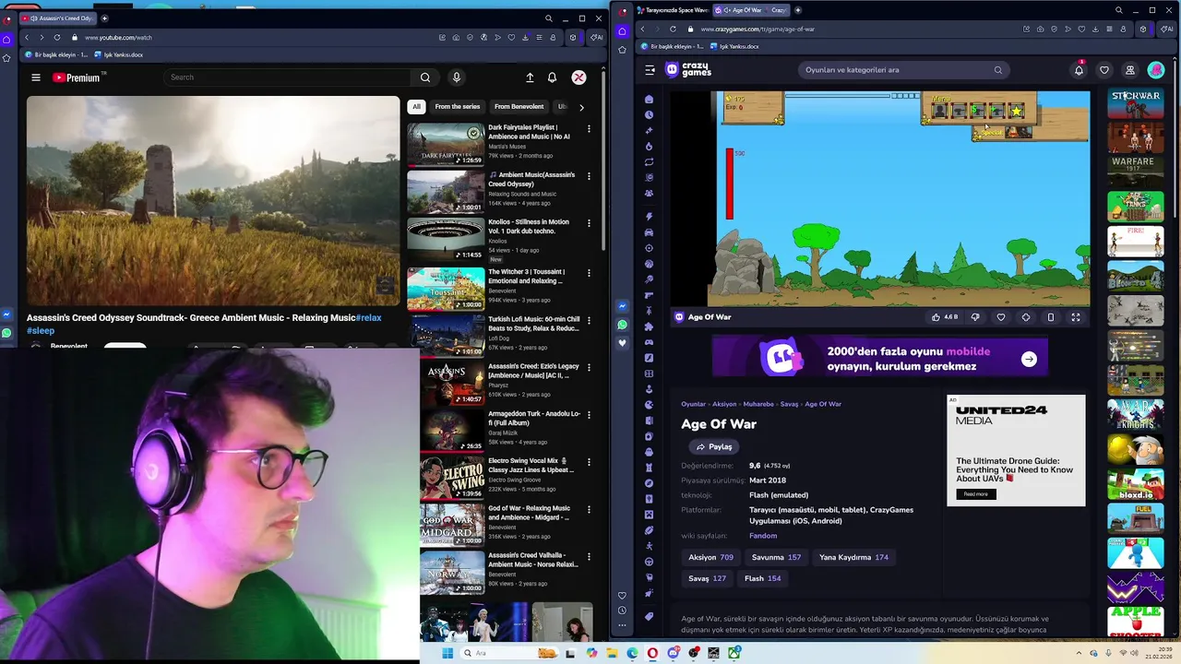This screenshot has width=1181, height=664.
Task: Open the mobile games promo banner arrow
Action: (x=1029, y=359)
